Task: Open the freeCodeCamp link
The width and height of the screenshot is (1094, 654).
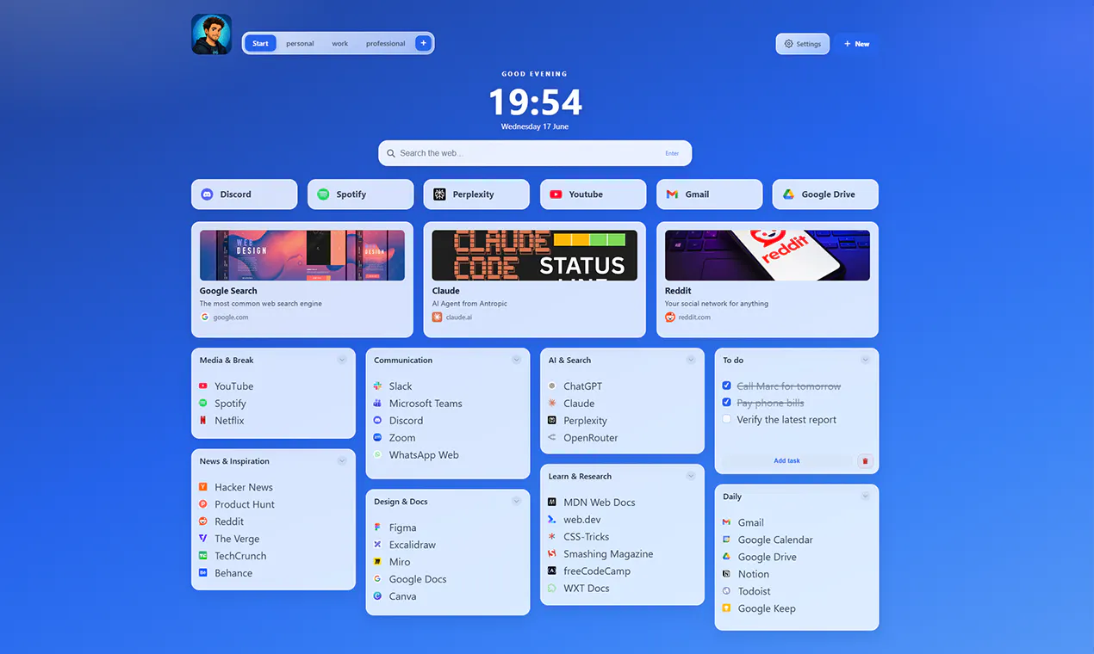Action: point(597,571)
